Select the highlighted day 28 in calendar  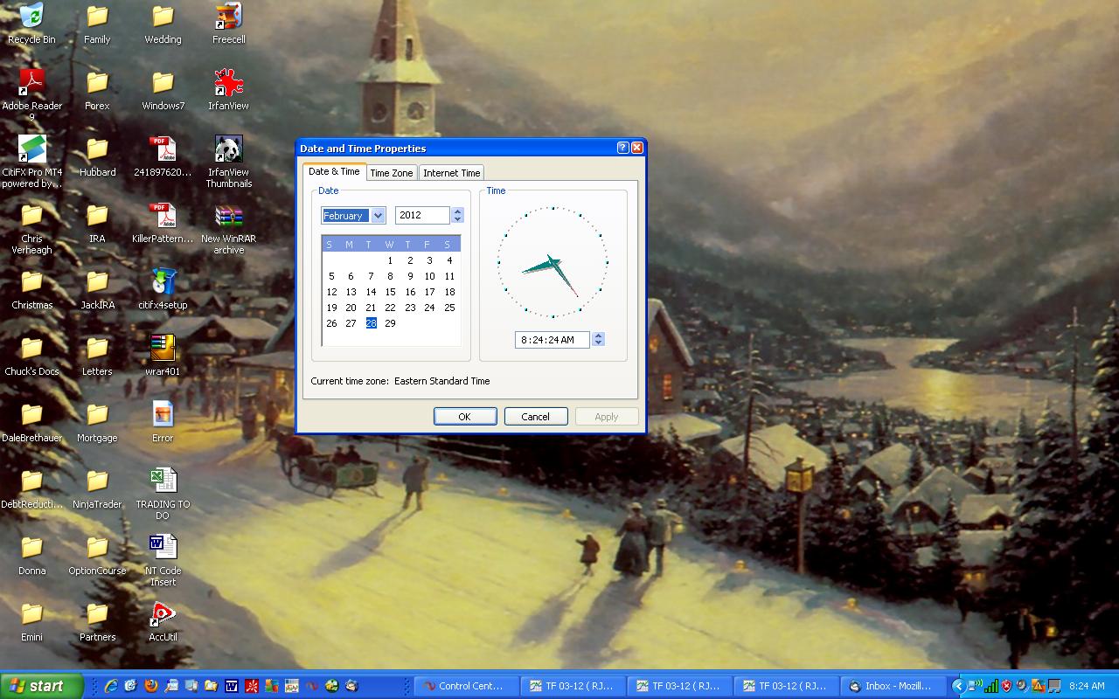371,323
